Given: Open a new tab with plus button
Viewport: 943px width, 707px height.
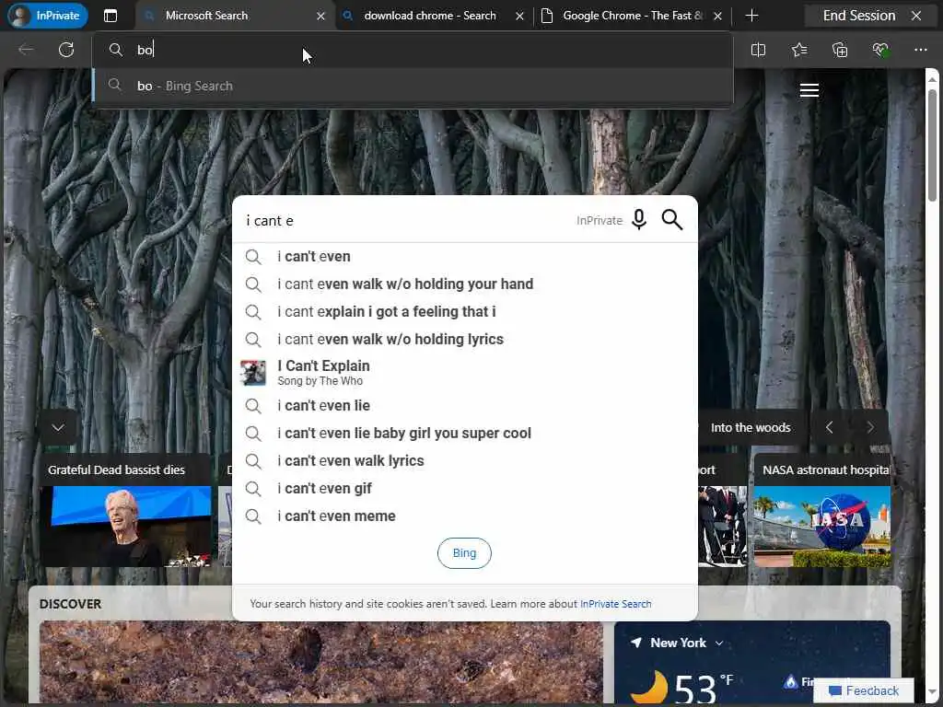Looking at the screenshot, I should (751, 16).
